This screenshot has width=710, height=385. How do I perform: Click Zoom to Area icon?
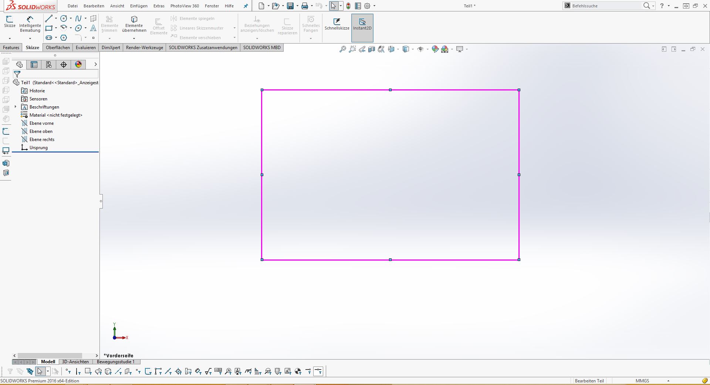point(352,49)
